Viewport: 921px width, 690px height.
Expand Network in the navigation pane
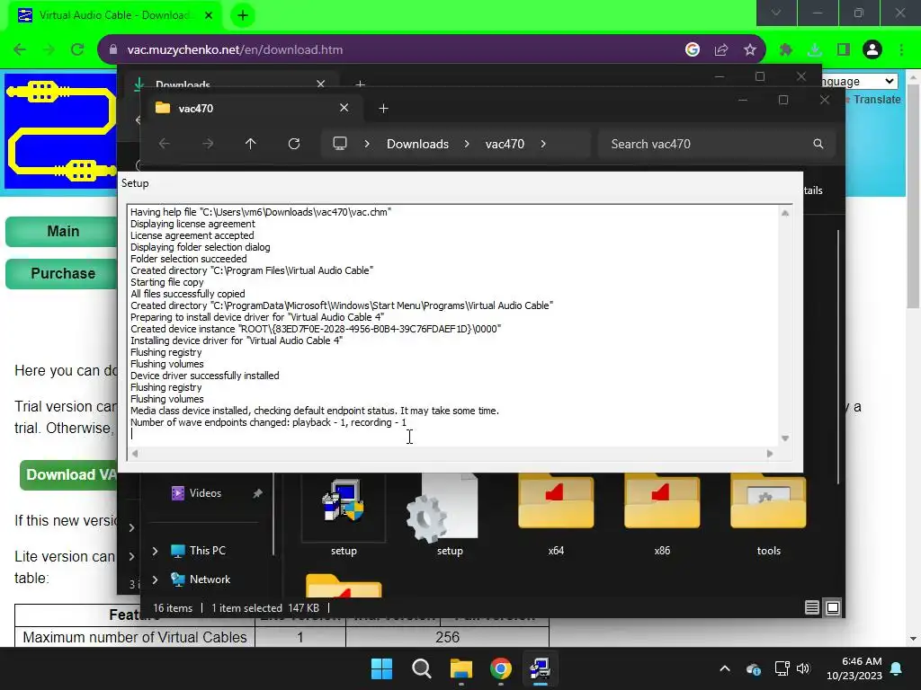coord(155,579)
